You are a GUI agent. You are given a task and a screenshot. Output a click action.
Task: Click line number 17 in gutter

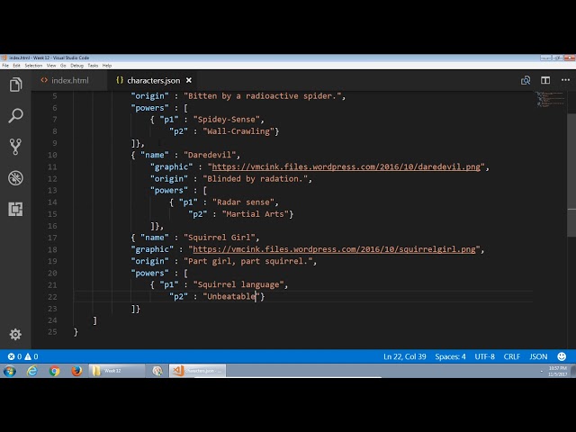(x=52, y=238)
